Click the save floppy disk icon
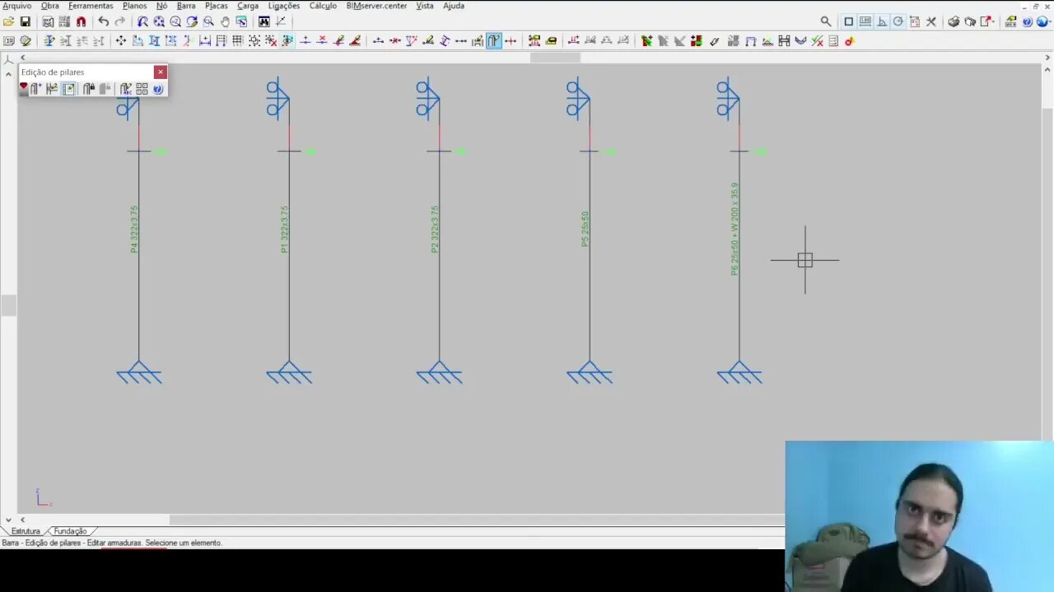Screen dimensions: 1054x592 (26, 22)
